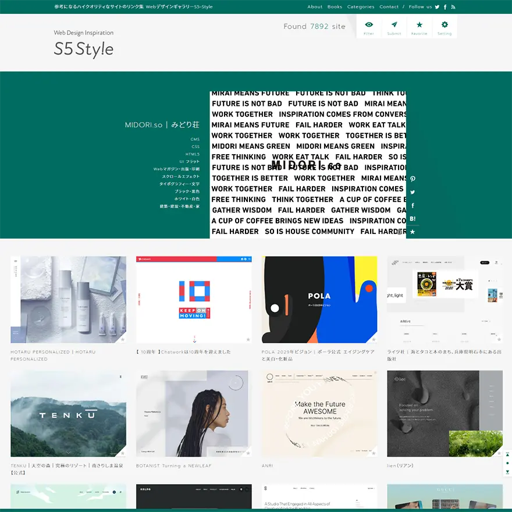Open the Categories menu item

tap(361, 7)
